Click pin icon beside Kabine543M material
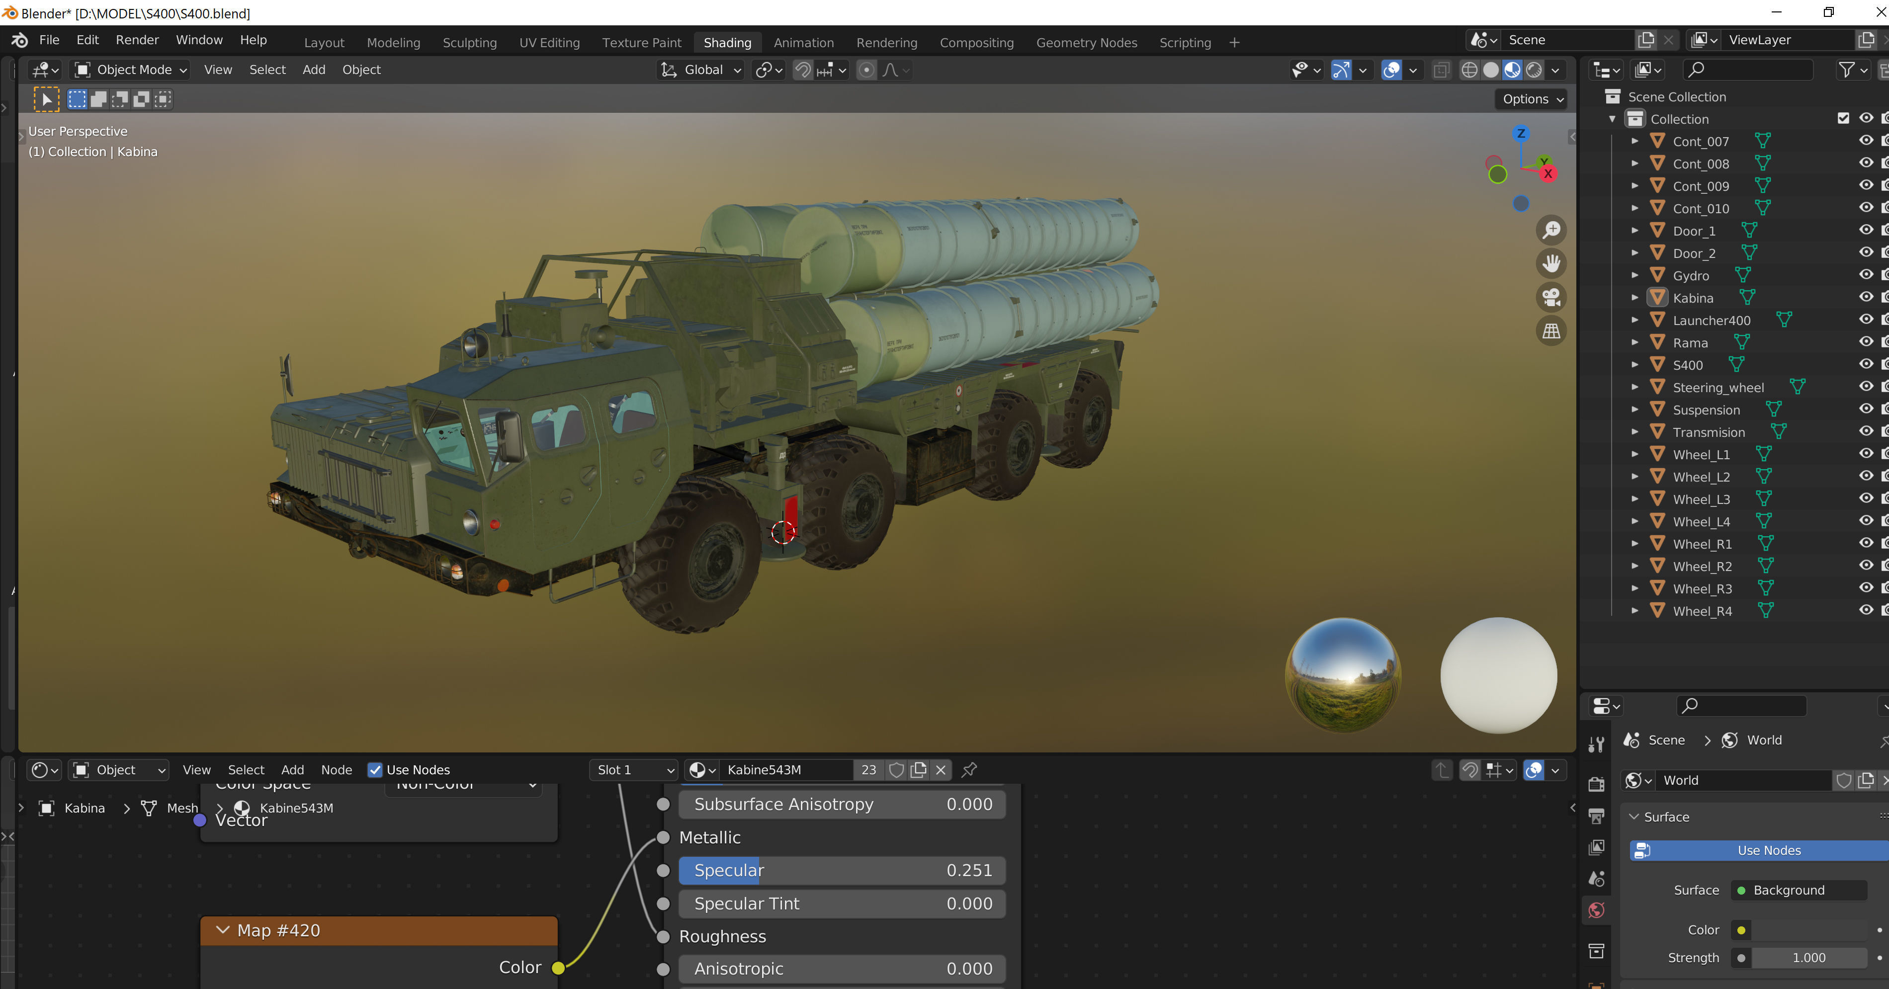The width and height of the screenshot is (1889, 989). [x=969, y=770]
